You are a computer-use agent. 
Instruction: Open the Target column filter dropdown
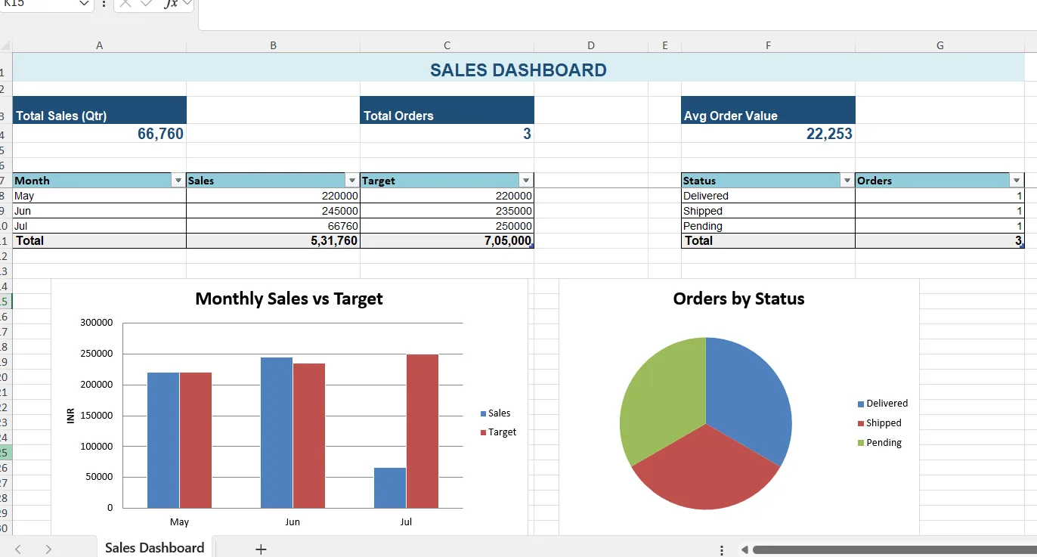click(x=526, y=181)
